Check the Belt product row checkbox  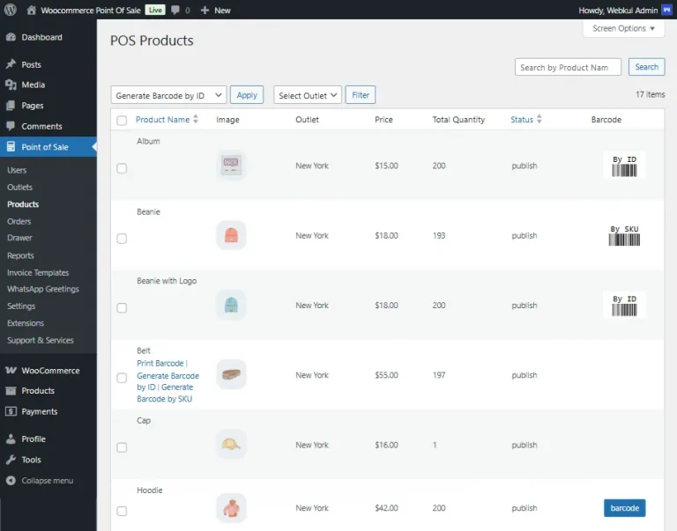(x=122, y=378)
